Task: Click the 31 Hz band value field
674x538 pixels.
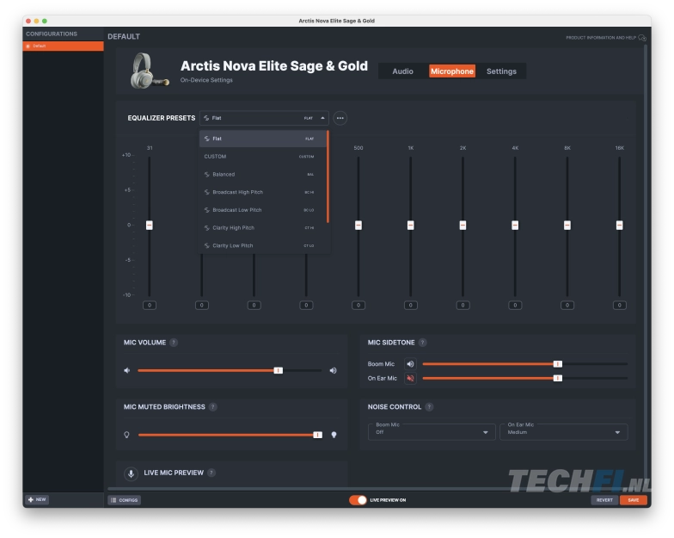Action: (150, 306)
